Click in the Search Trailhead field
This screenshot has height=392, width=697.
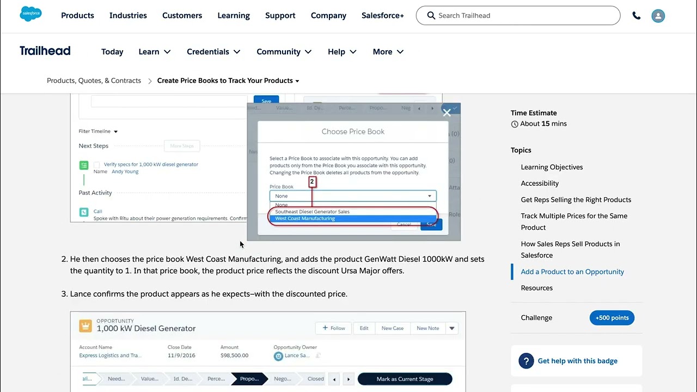click(x=518, y=16)
